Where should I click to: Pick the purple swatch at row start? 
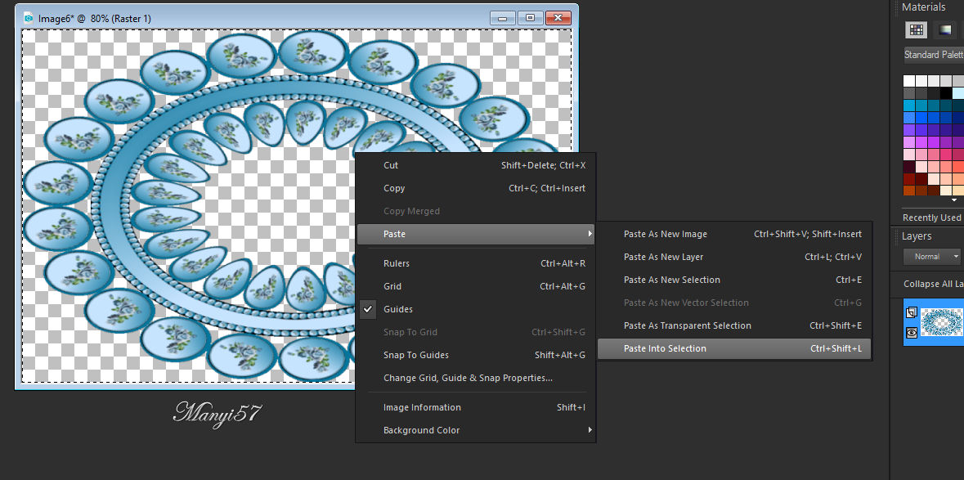coord(909,130)
